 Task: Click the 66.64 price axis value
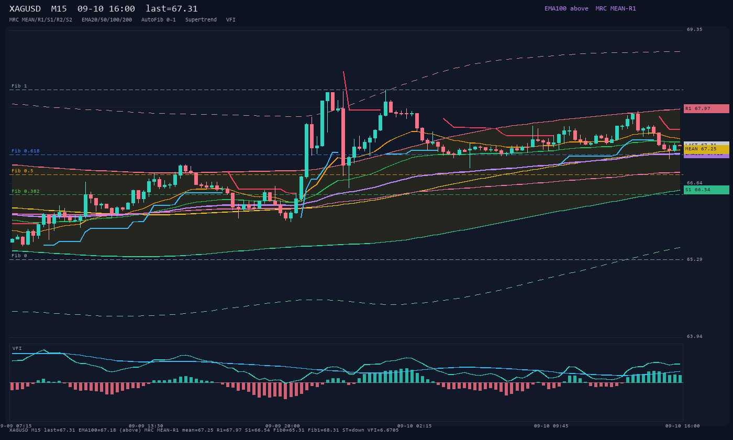[695, 183]
